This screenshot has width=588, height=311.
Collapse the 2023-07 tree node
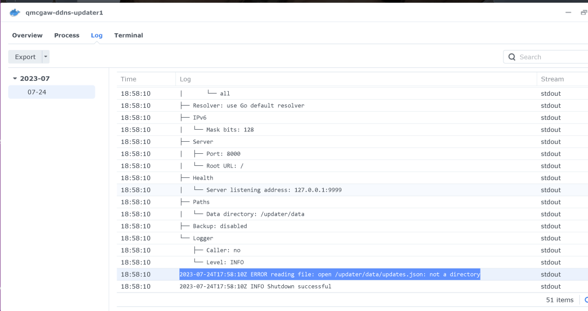click(15, 79)
